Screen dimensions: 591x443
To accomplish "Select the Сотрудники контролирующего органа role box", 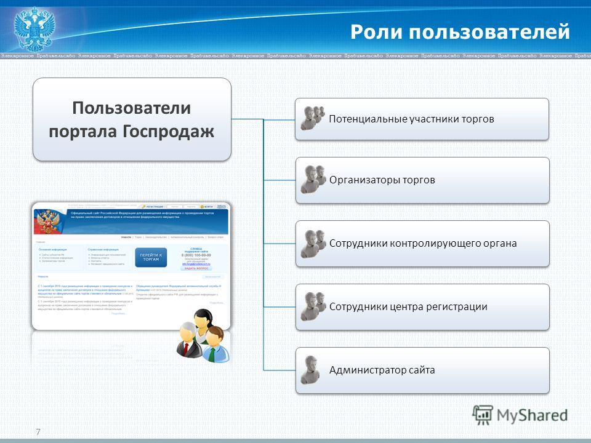I will pos(422,244).
